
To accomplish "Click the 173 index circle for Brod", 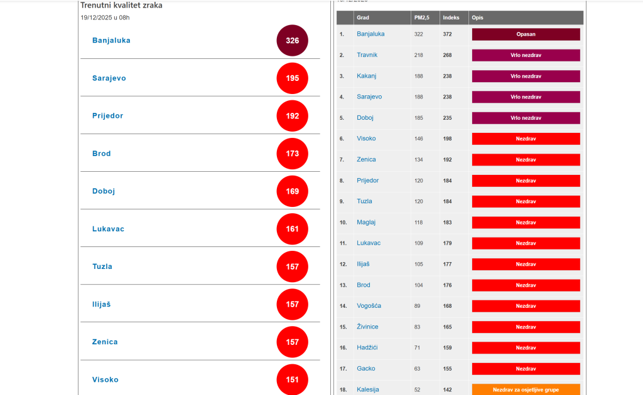I will (293, 154).
